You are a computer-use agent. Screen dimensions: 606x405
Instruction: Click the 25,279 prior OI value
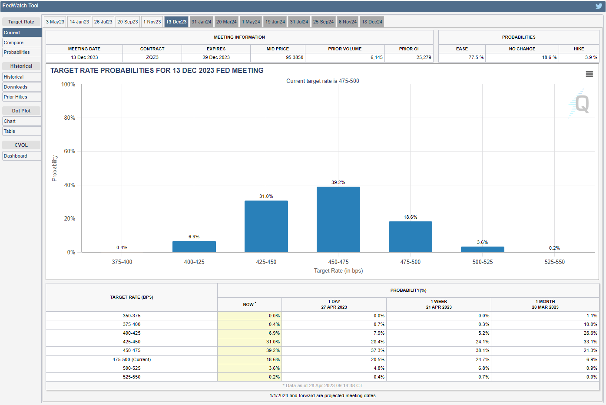click(424, 57)
